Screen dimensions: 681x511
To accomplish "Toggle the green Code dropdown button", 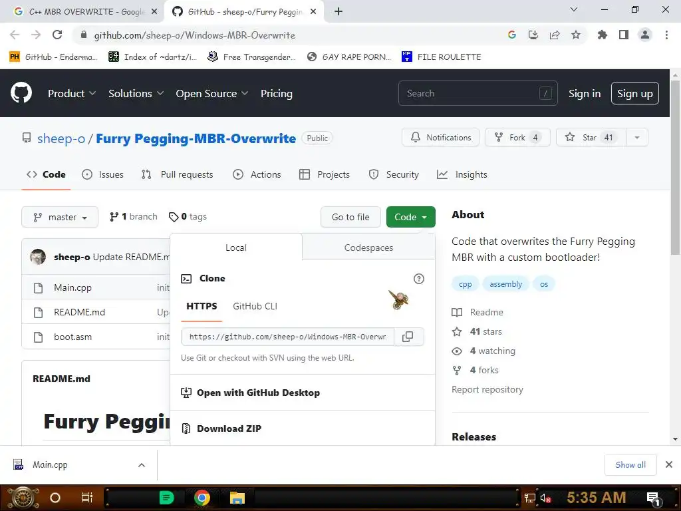I will tap(410, 218).
